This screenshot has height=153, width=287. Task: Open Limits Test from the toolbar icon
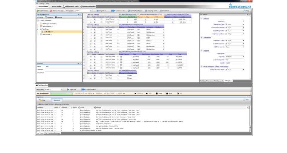[161, 11]
